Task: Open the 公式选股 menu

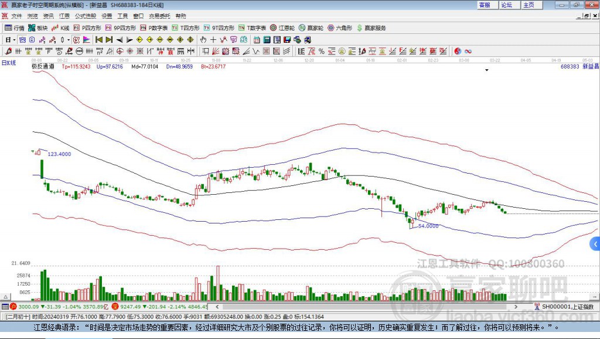Action: pyautogui.click(x=86, y=16)
